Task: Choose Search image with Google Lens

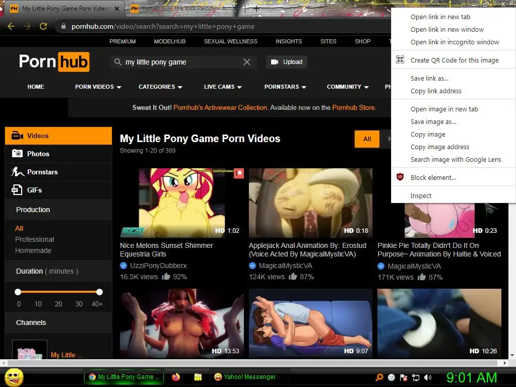Action: click(454, 159)
